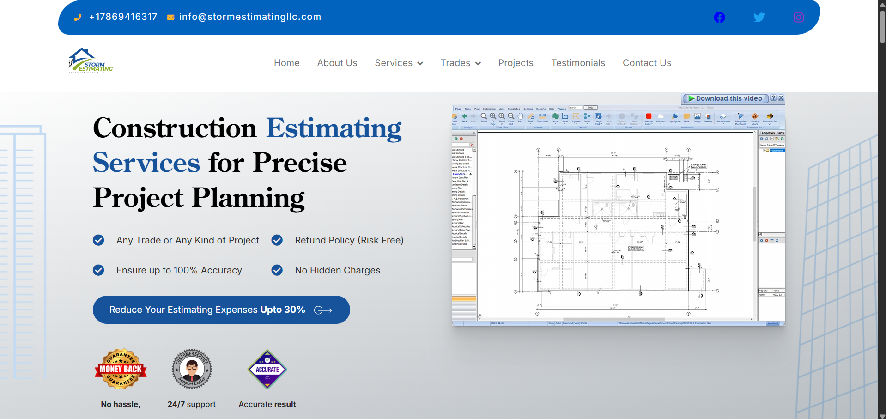Open the Estimating menu in PlanSwift video
Viewport: 886px width, 419px height.
(489, 109)
